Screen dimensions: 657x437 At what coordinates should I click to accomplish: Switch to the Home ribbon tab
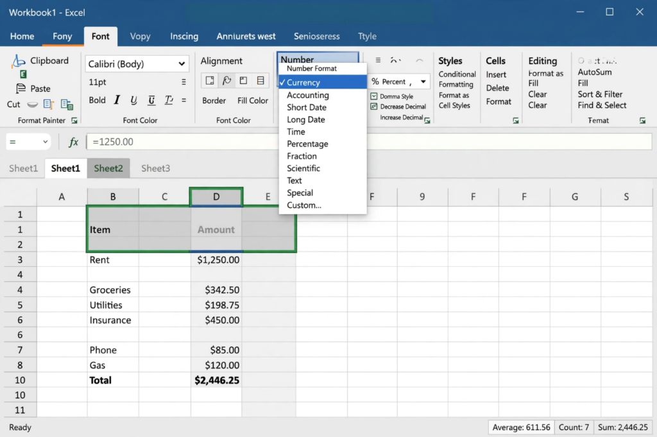pyautogui.click(x=22, y=37)
